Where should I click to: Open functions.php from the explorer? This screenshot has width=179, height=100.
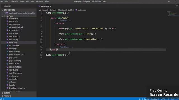pos(15,36)
